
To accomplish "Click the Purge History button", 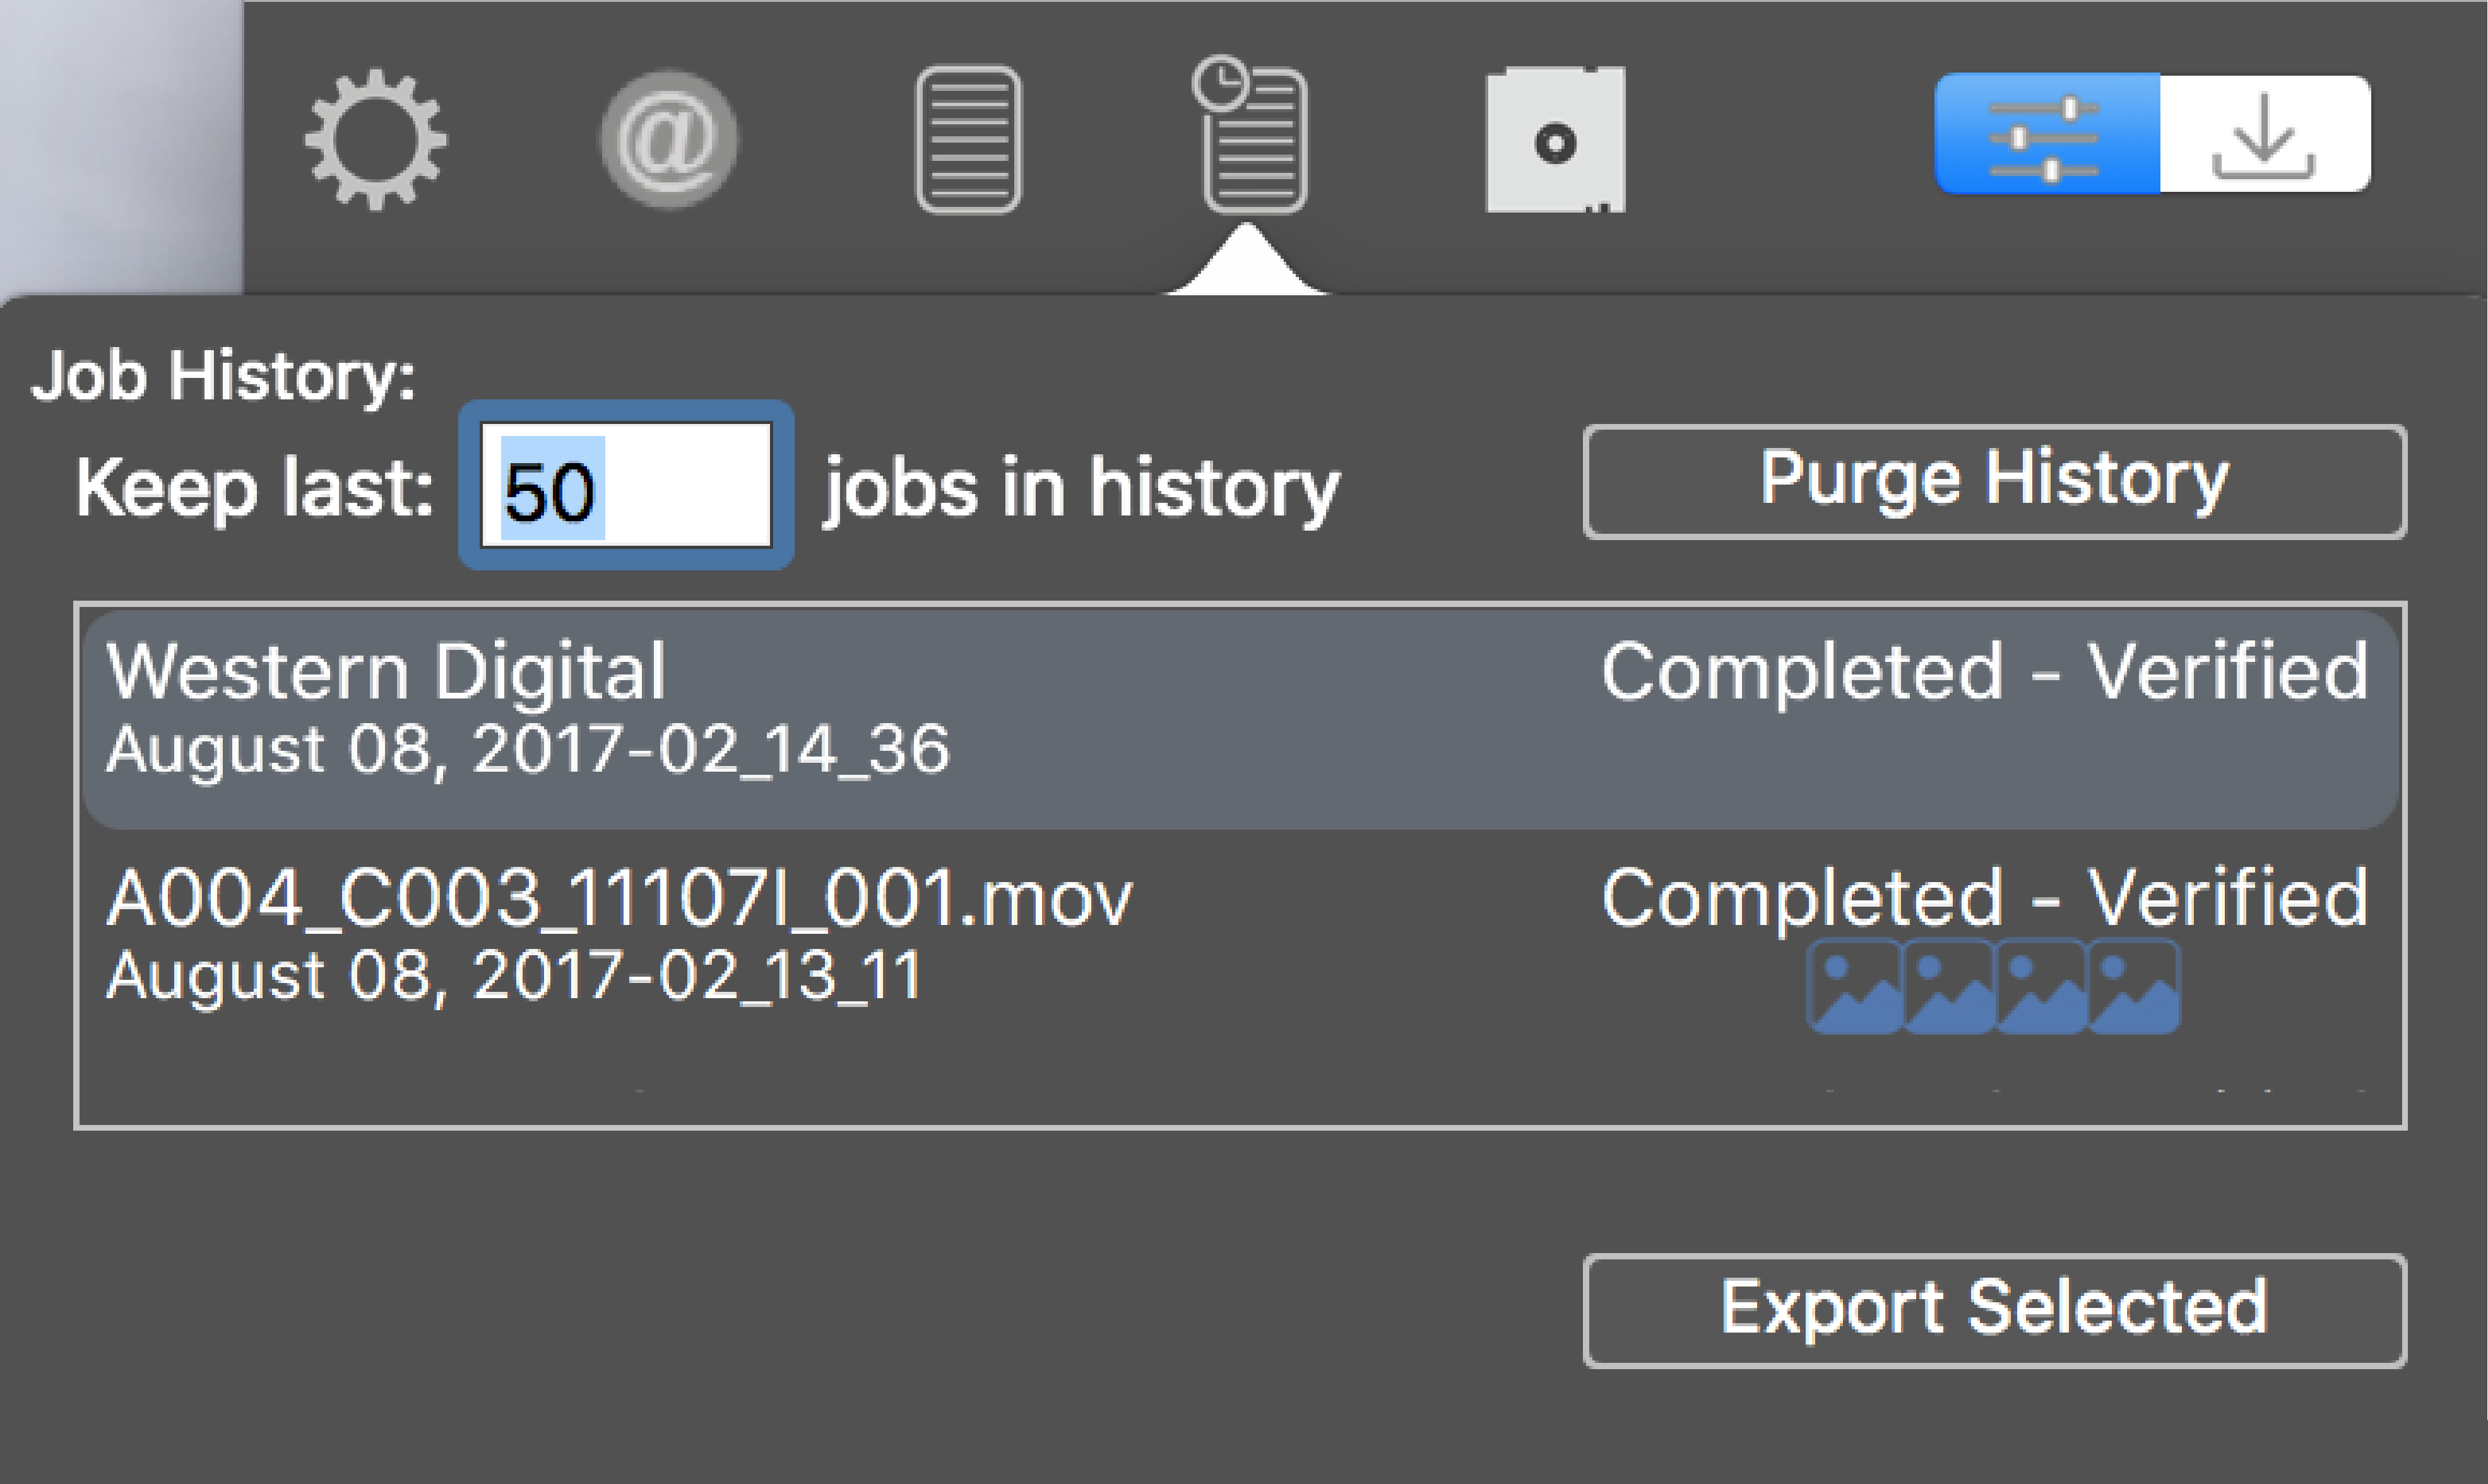I will [x=1994, y=482].
